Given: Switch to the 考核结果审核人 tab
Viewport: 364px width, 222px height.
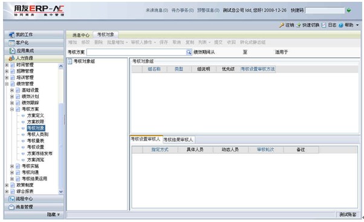Looking at the screenshot, I should tap(178, 139).
